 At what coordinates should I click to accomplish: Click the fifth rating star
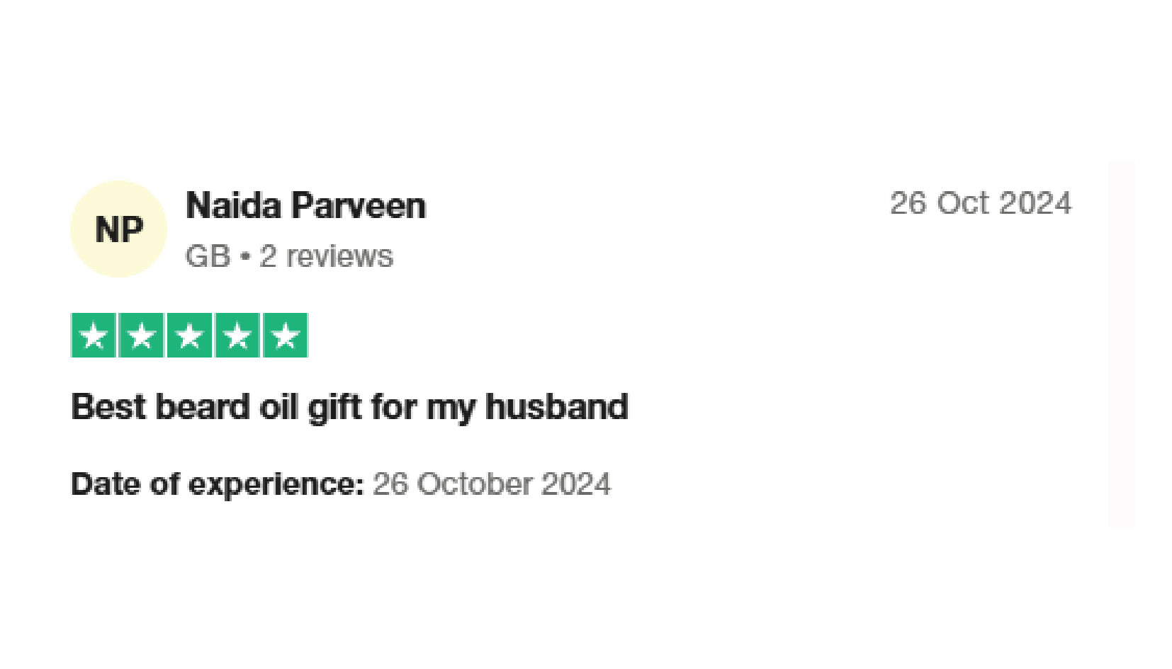286,336
